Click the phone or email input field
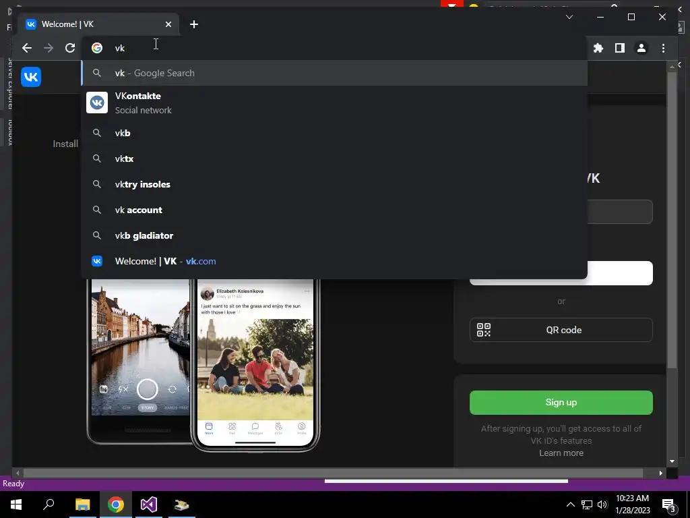This screenshot has width=690, height=518. (620, 211)
